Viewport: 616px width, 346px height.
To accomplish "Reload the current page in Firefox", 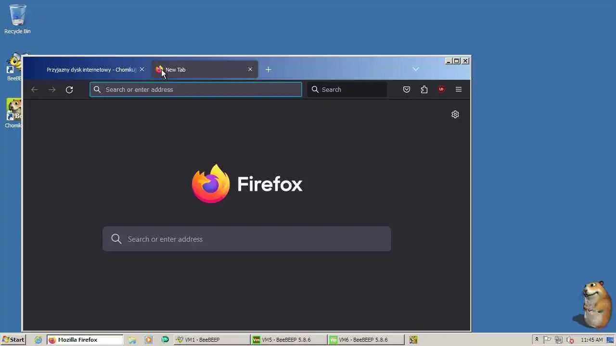I will (x=69, y=89).
